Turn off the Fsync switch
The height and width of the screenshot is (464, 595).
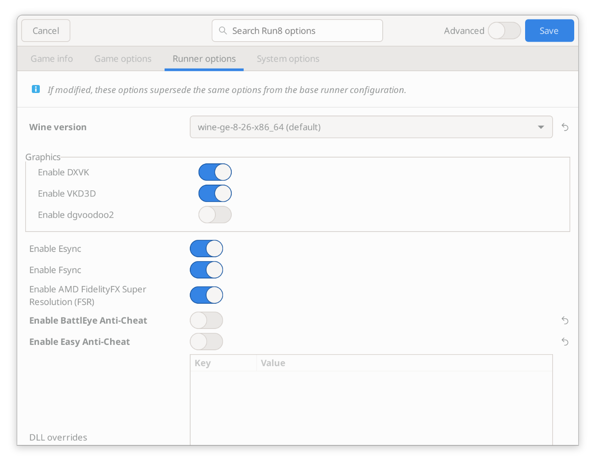click(206, 270)
